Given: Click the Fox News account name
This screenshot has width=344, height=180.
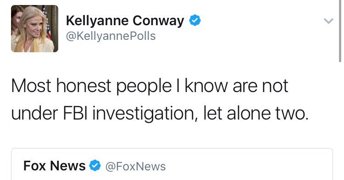Looking at the screenshot, I should click(x=55, y=166).
